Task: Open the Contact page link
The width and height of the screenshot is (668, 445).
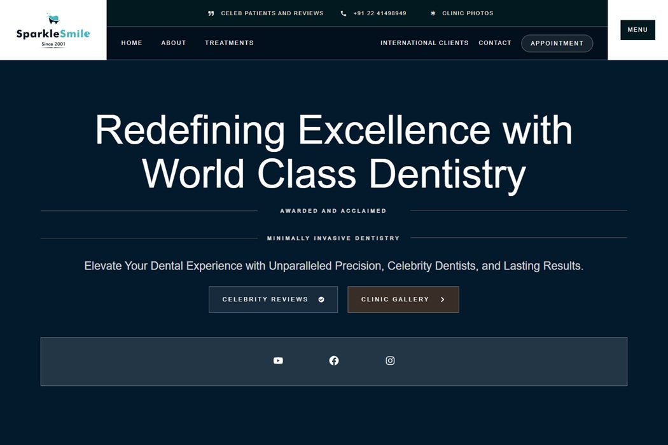Action: tap(495, 43)
